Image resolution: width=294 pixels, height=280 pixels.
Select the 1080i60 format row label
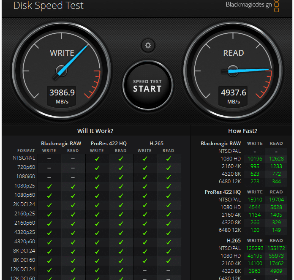pyautogui.click(x=25, y=177)
